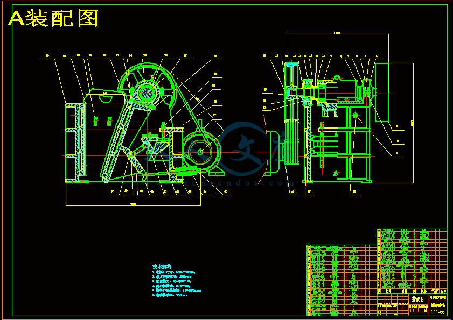The width and height of the screenshot is (453, 320).
Task: Click the "名称" parts list header
Action: point(405,291)
